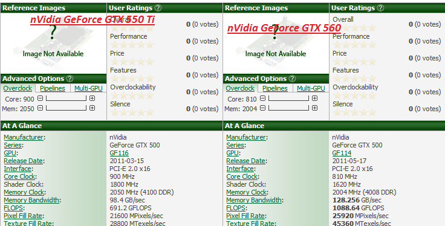Click the GTX 550 Ti reference image placeholder
The image size is (445, 226).
[53, 43]
